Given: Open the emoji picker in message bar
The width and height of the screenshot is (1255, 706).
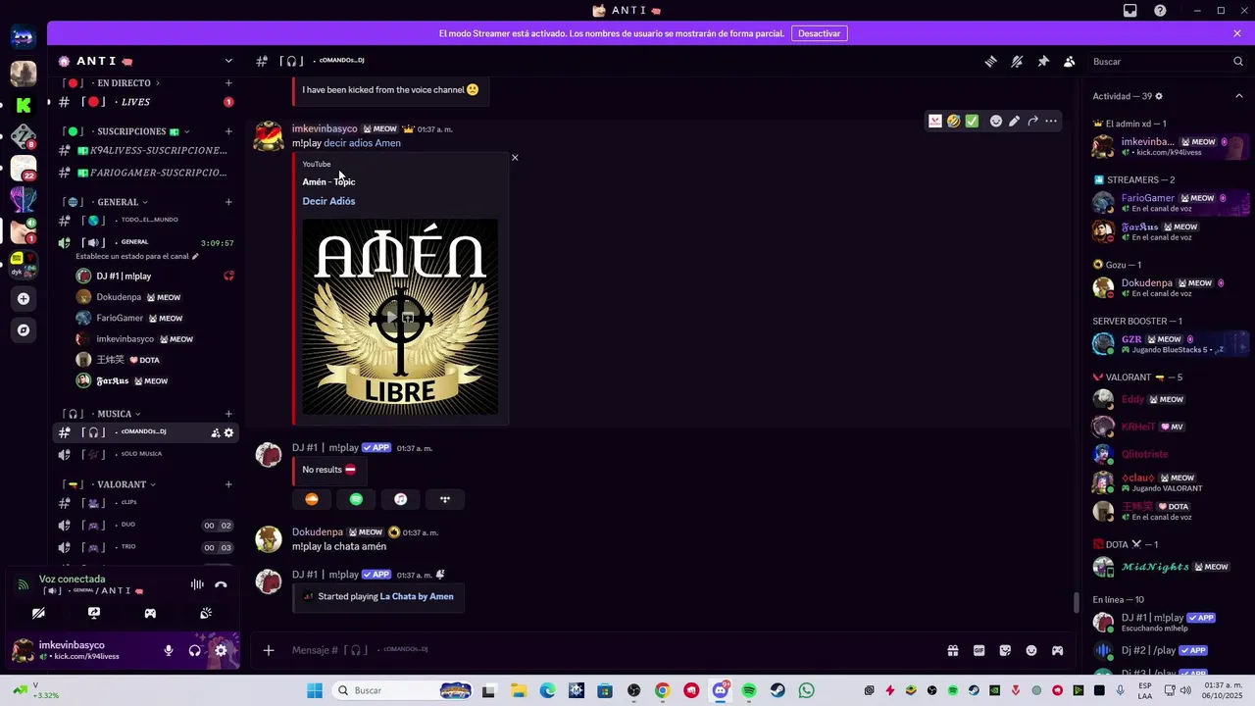Looking at the screenshot, I should 1031,650.
